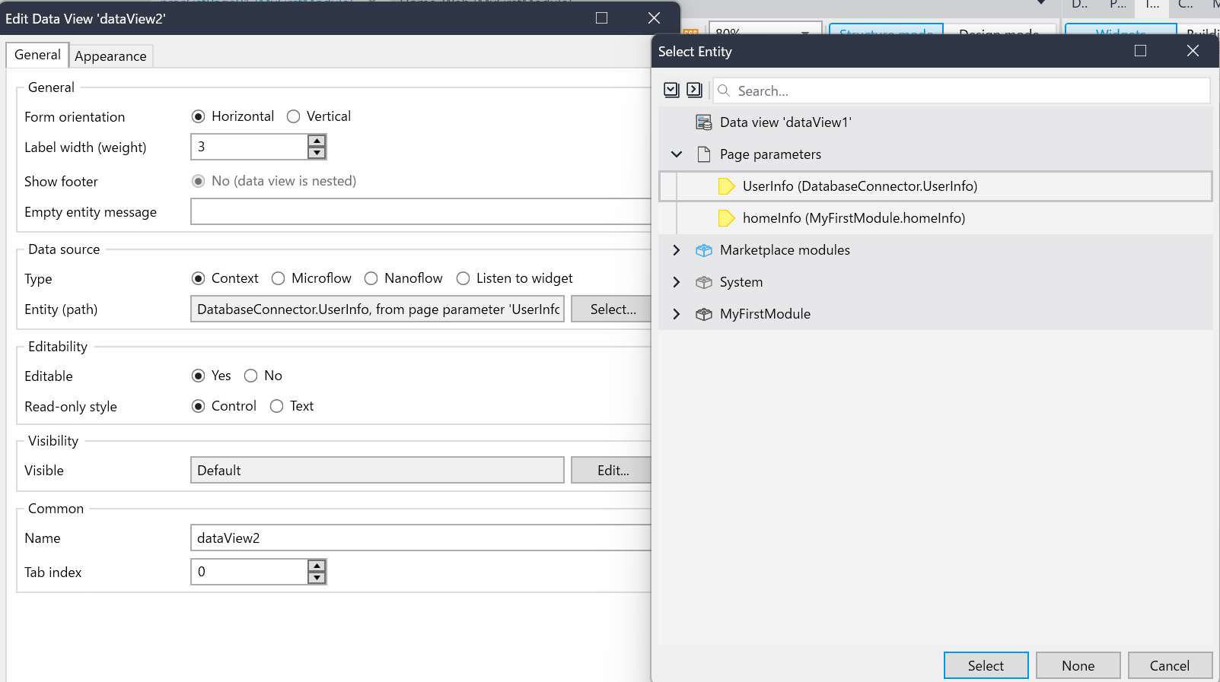Click the expand all icon in Select Entity
Screen dimensions: 1220x682
point(671,90)
